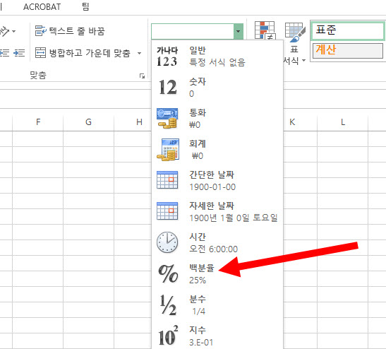This screenshot has height=349, width=386.
Task: Click 병합하고 가운데 맞춤 merge and center
Action: 83,53
